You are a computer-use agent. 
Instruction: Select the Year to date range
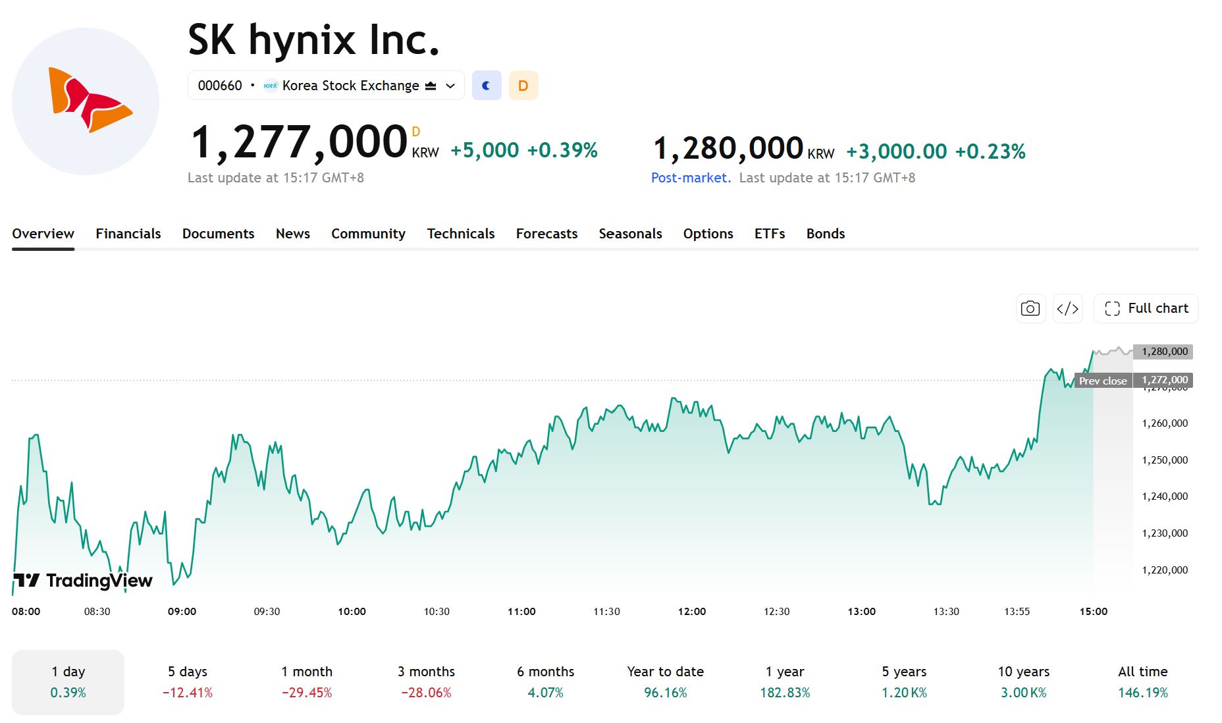click(x=665, y=682)
